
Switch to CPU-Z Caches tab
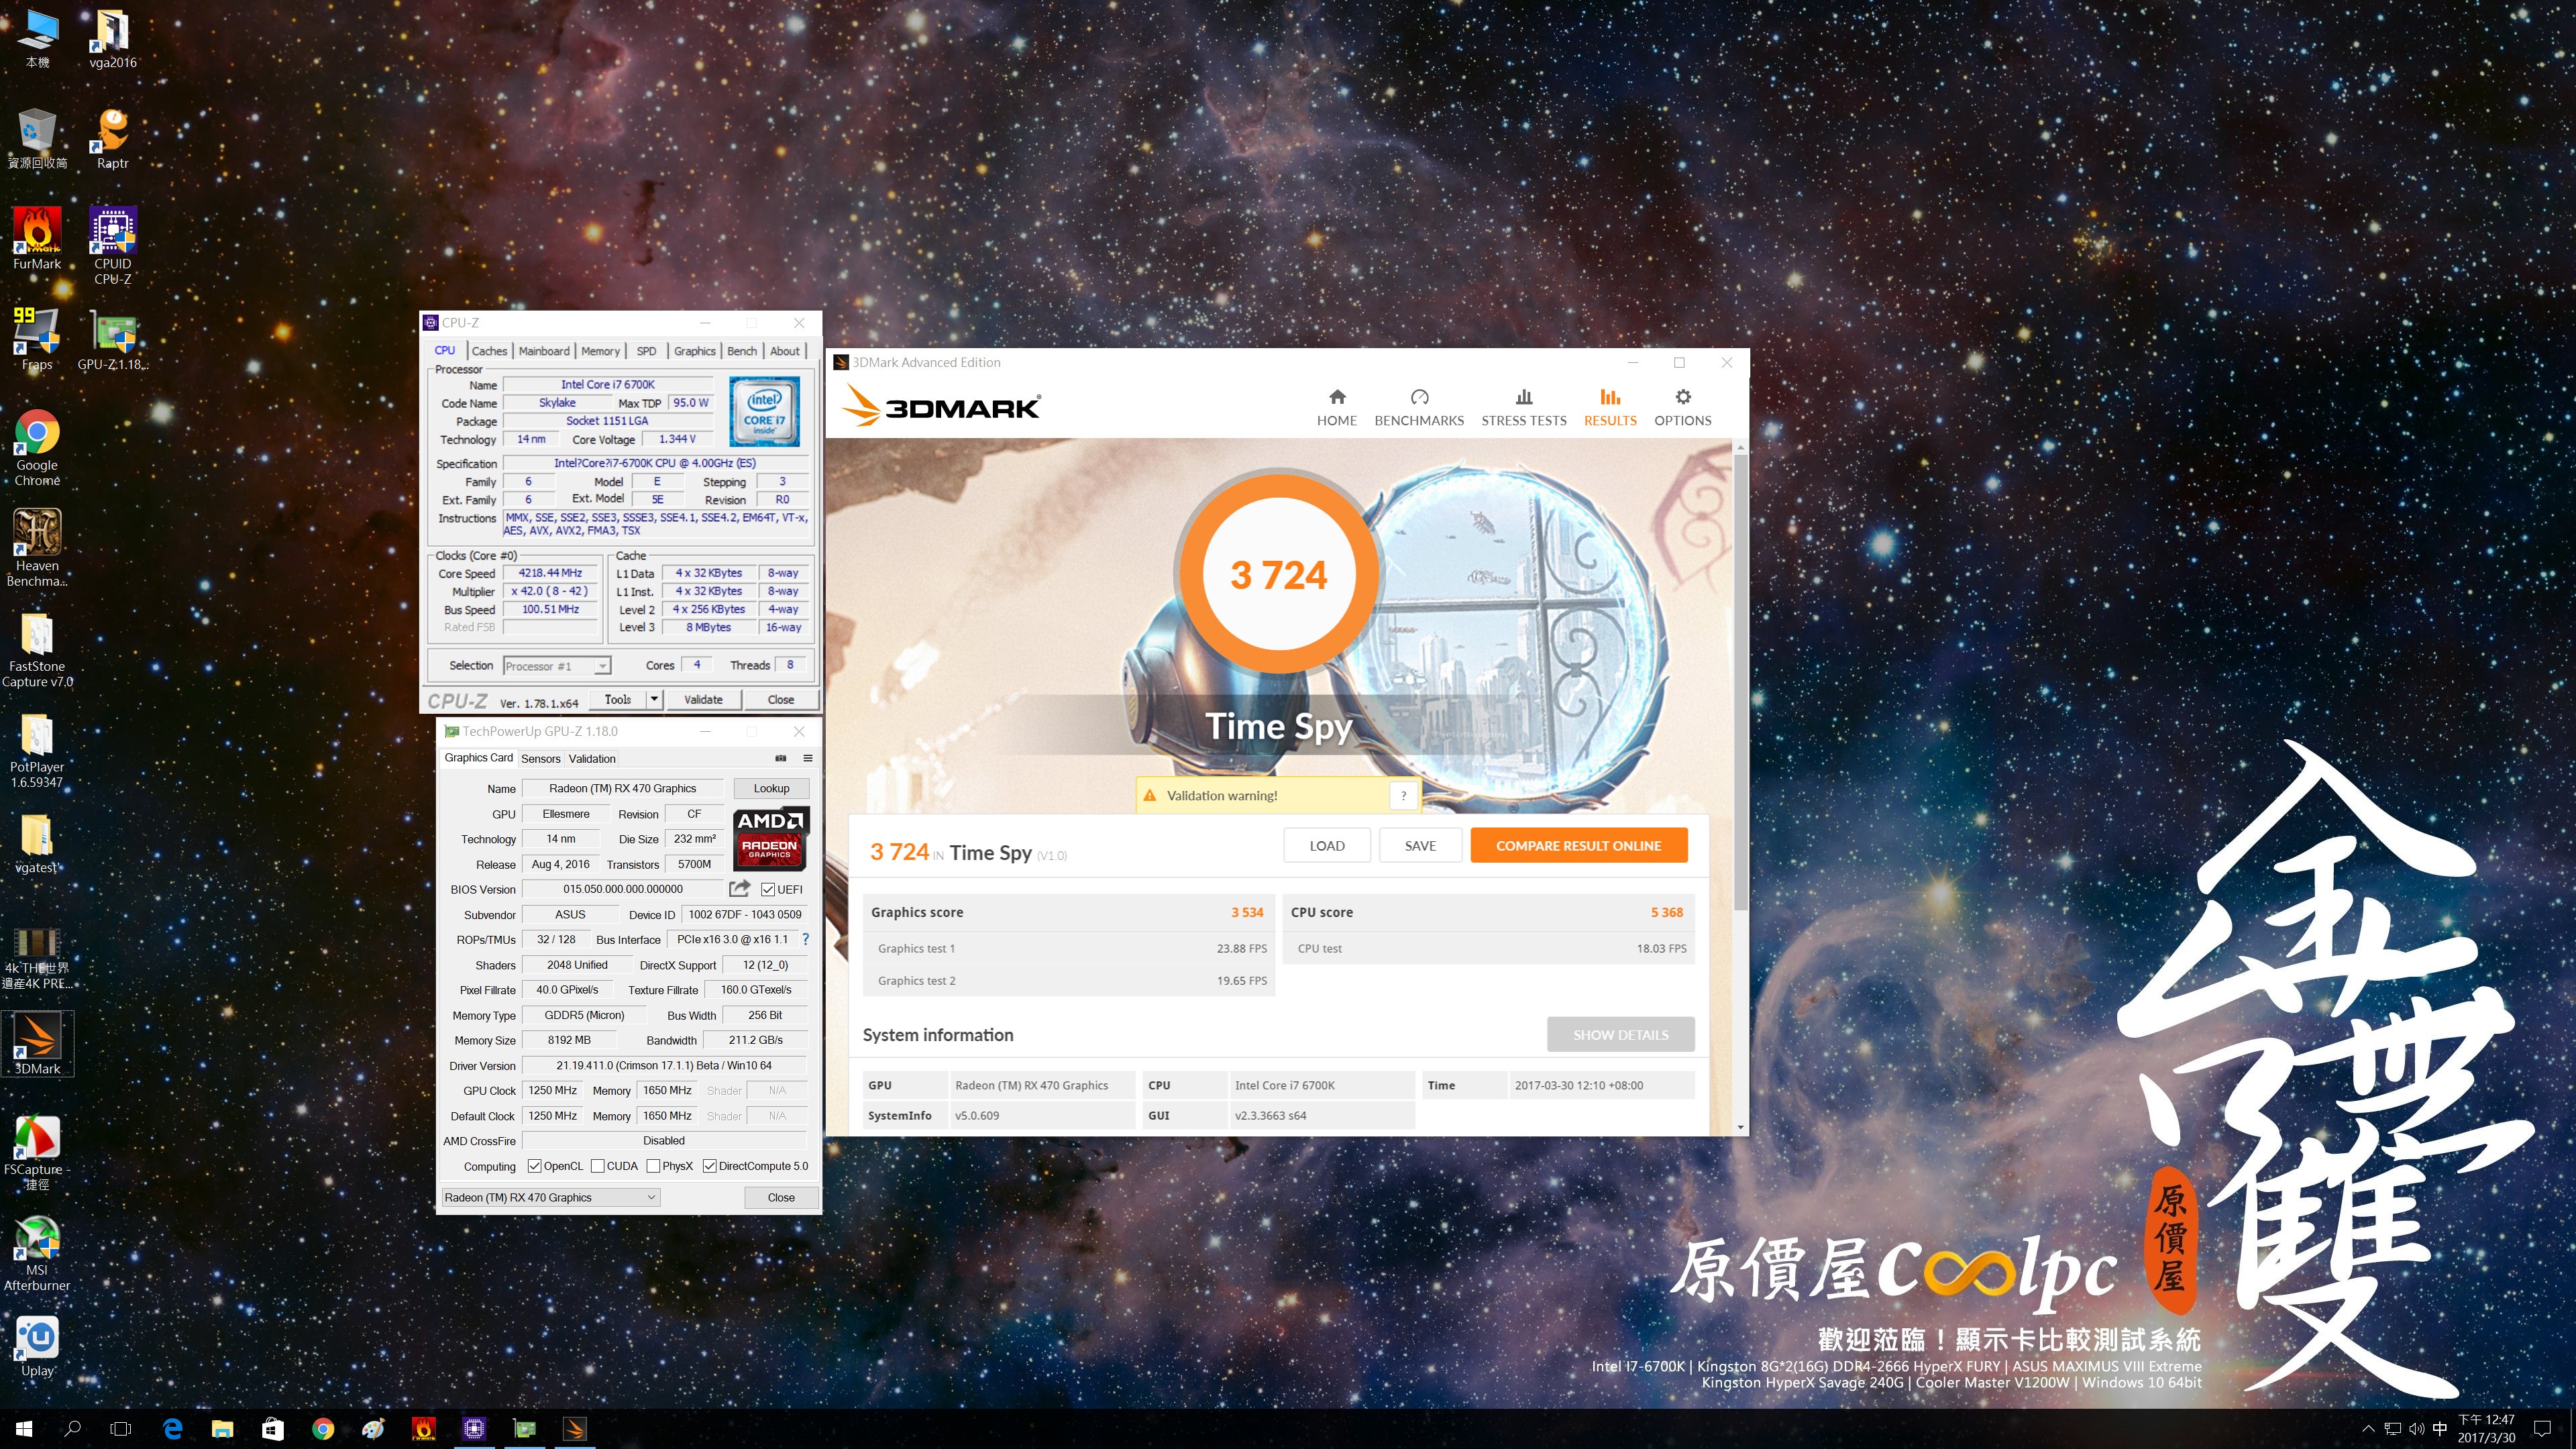coord(489,351)
